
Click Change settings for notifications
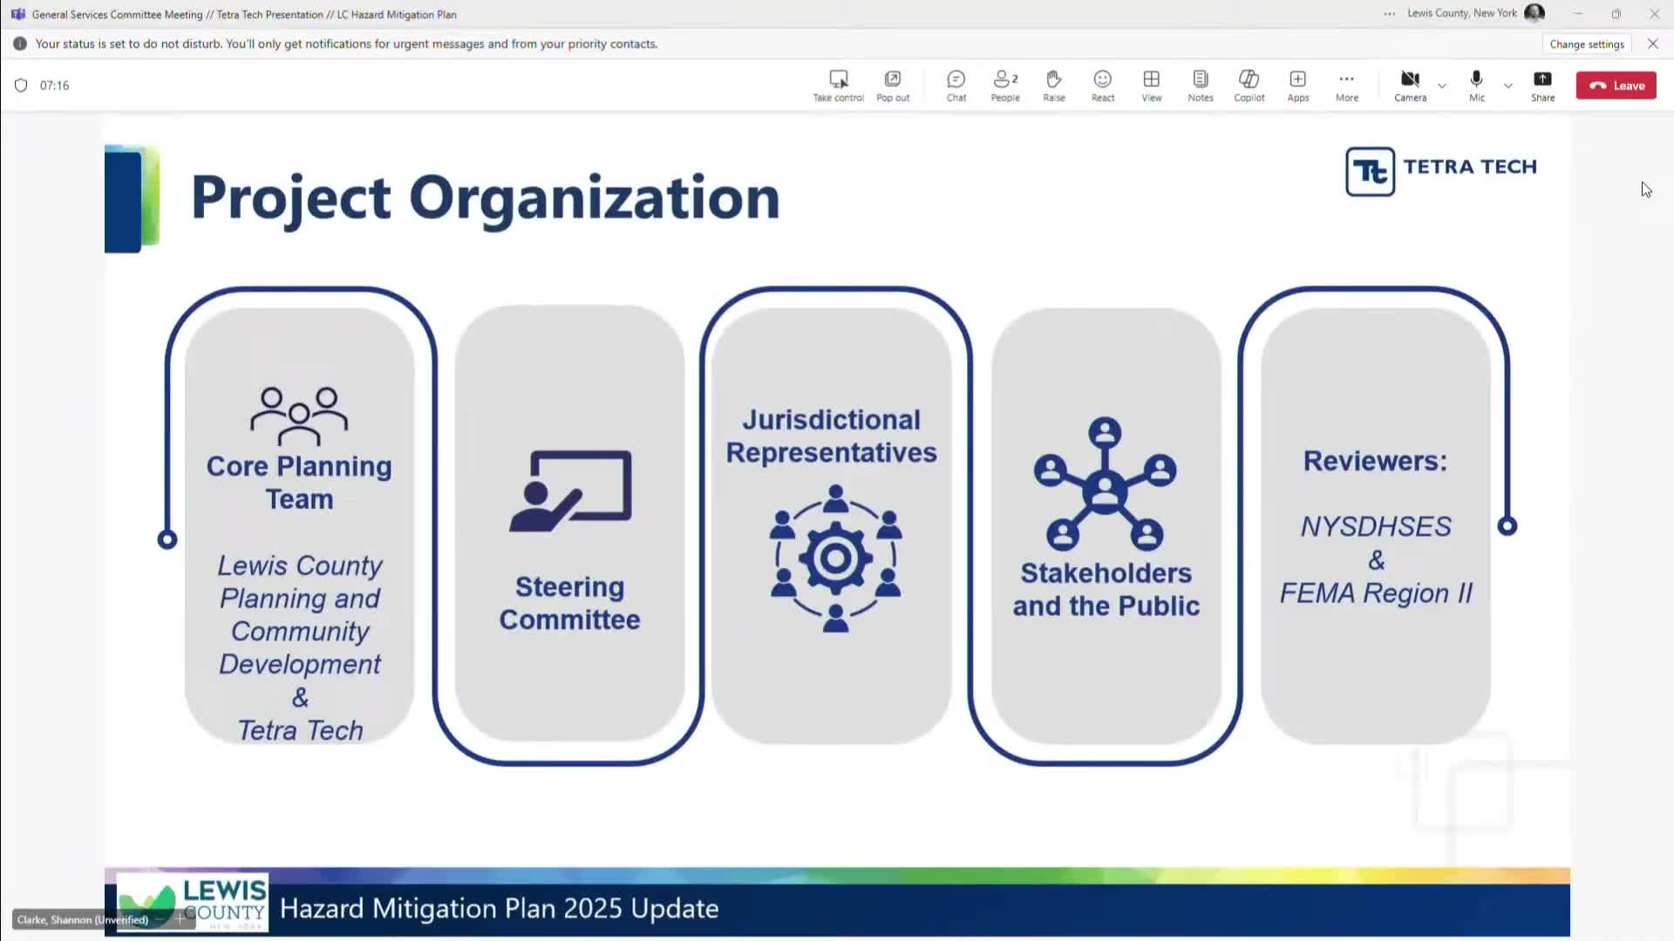pyautogui.click(x=1587, y=44)
